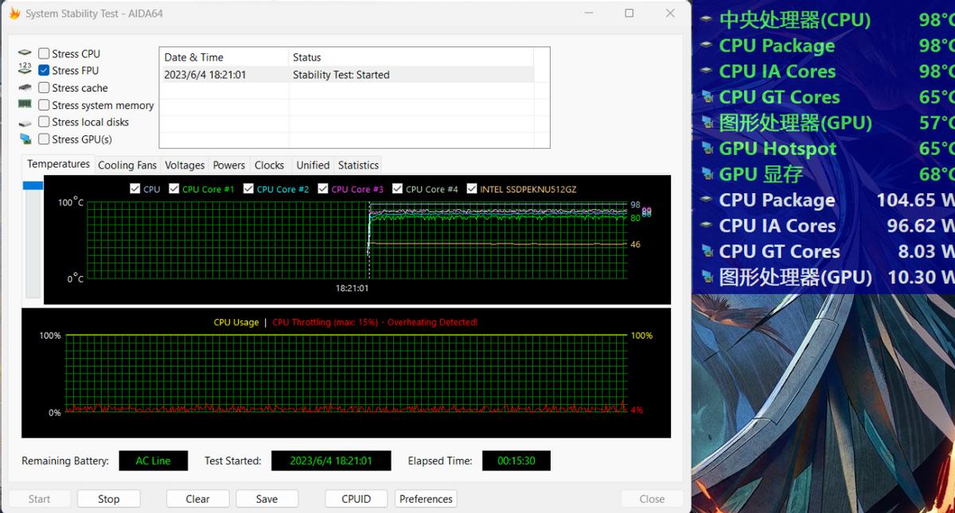Click the monitor icon beside Stress GPU(s)
The height and width of the screenshot is (513, 955).
(25, 139)
